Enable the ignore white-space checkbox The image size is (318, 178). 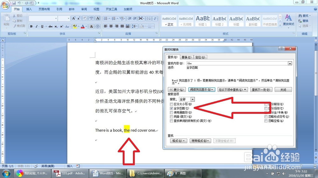tap(266, 121)
